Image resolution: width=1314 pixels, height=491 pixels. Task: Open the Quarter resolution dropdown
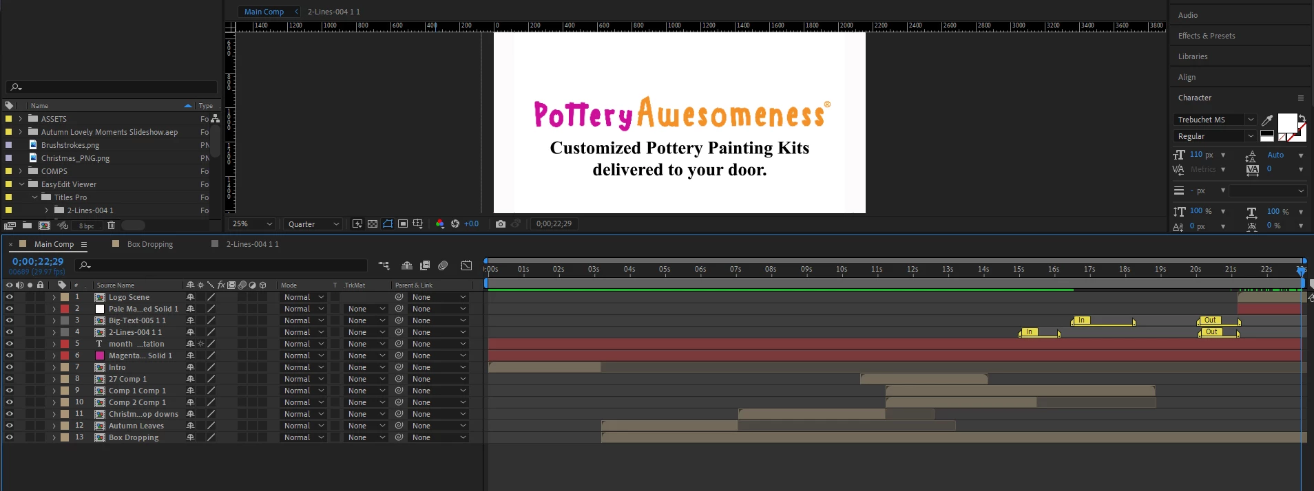(313, 224)
